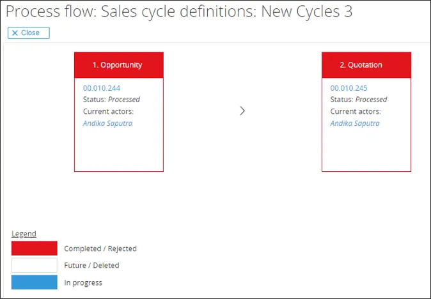Viewport: 431px width, 299px height.
Task: Click Current actors label in the Opportunity card
Action: (x=108, y=111)
